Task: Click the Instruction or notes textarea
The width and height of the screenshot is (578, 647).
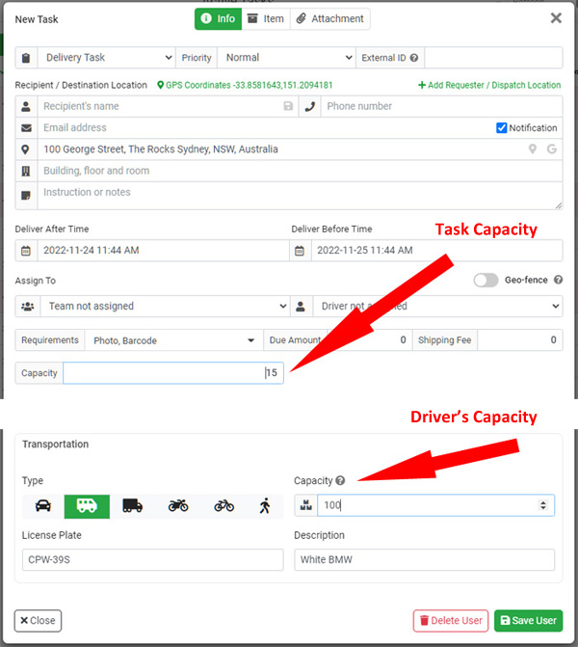Action: (300, 196)
